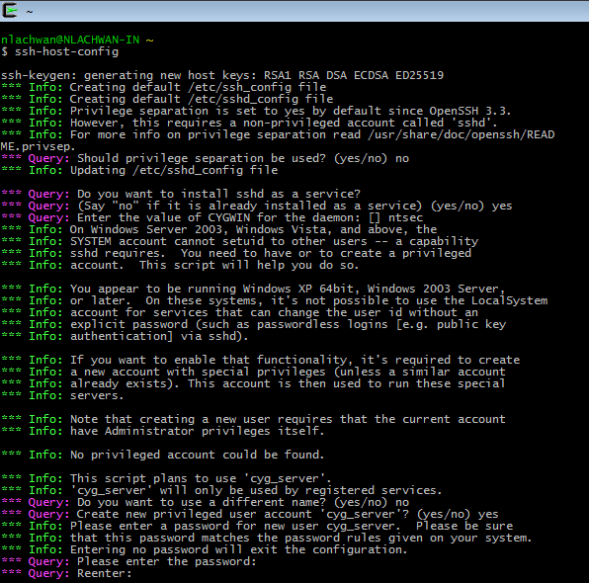This screenshot has width=589, height=583.
Task: Click the 'ME.privsep.' wrapped line
Action: coord(38,146)
